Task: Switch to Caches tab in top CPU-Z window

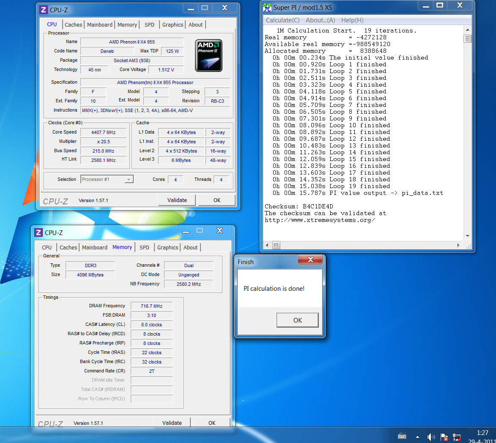Action: tap(74, 25)
